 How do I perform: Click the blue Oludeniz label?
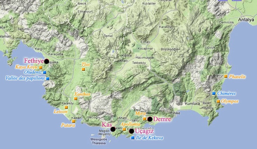[x=33, y=72]
